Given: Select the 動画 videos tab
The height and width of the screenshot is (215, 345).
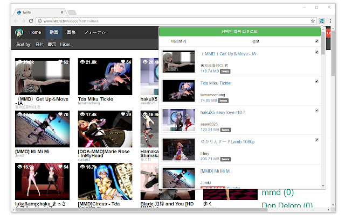Looking at the screenshot, I should [54, 32].
